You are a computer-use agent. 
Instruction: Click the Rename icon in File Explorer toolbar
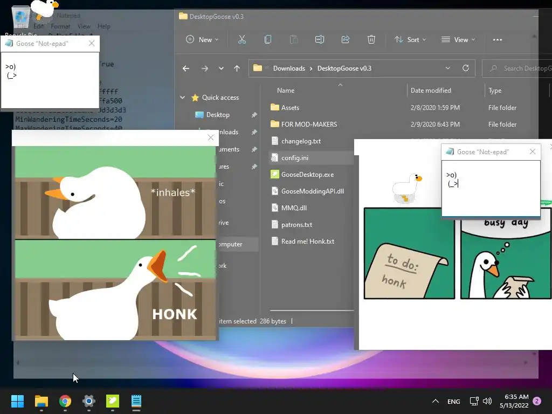[319, 39]
